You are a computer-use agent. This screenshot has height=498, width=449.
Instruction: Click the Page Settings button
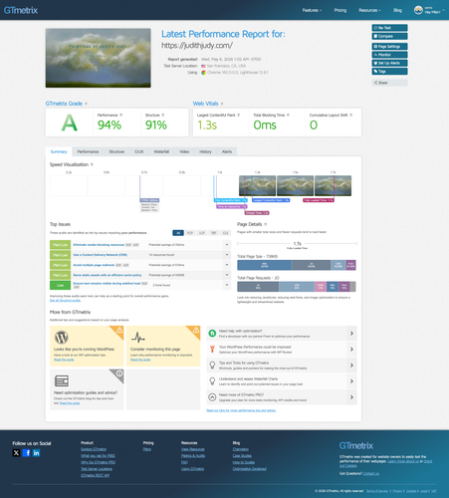coord(389,47)
